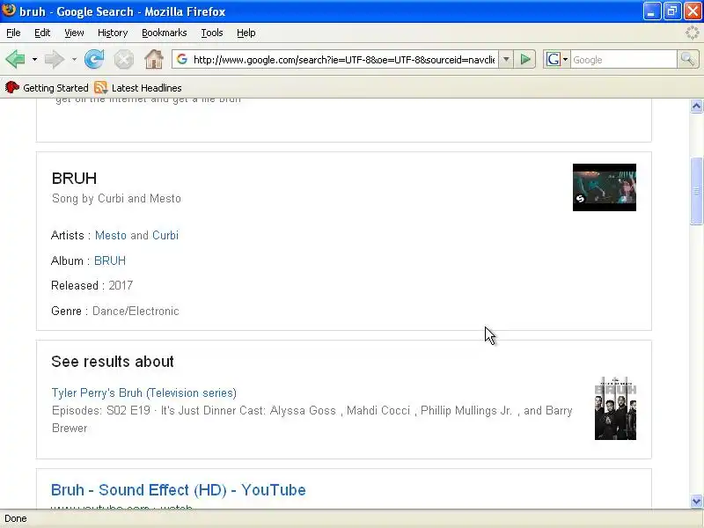Click the 'See results about' heading
Image resolution: width=704 pixels, height=528 pixels.
tap(113, 362)
